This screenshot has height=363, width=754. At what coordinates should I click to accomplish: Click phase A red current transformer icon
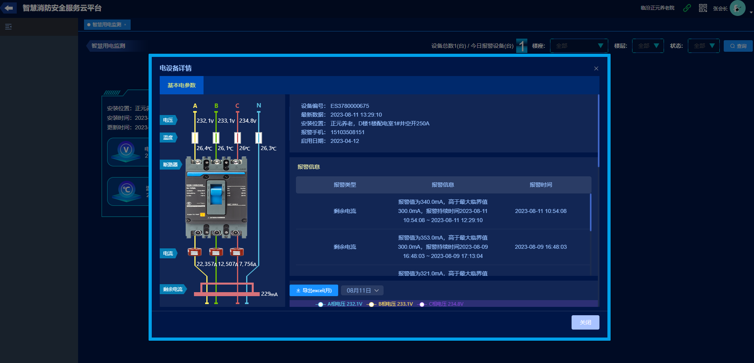point(194,252)
